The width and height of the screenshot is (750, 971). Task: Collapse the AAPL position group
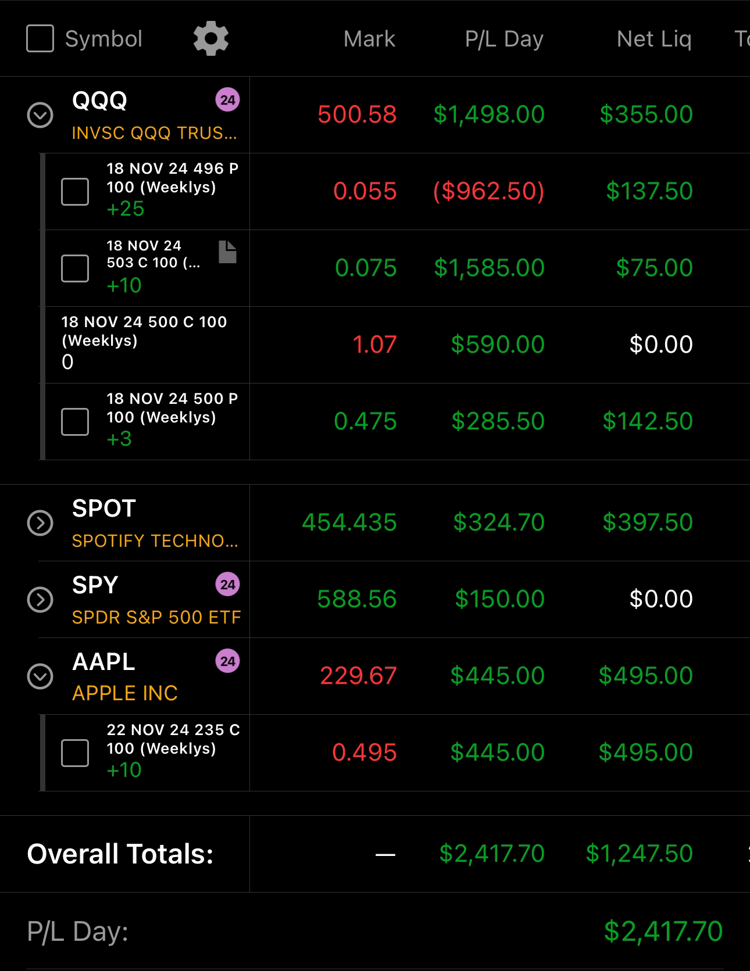click(x=40, y=676)
